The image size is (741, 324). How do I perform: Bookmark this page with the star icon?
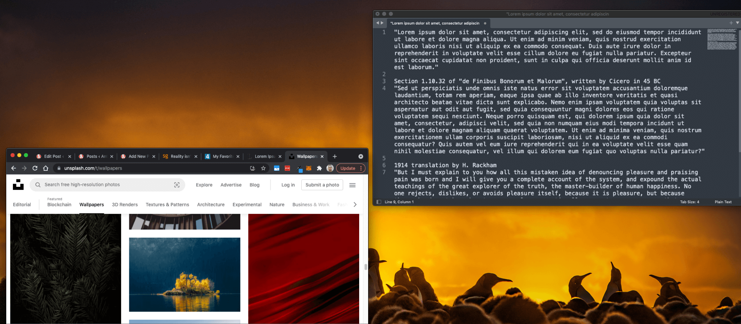point(263,168)
